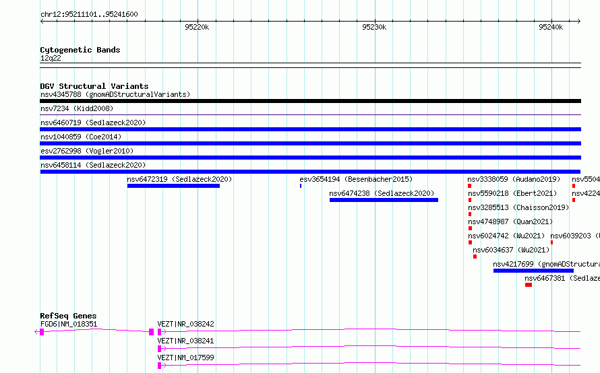The image size is (600, 373).
Task: Open transcript VEZT|NR_038241 label
Action: click(x=185, y=341)
